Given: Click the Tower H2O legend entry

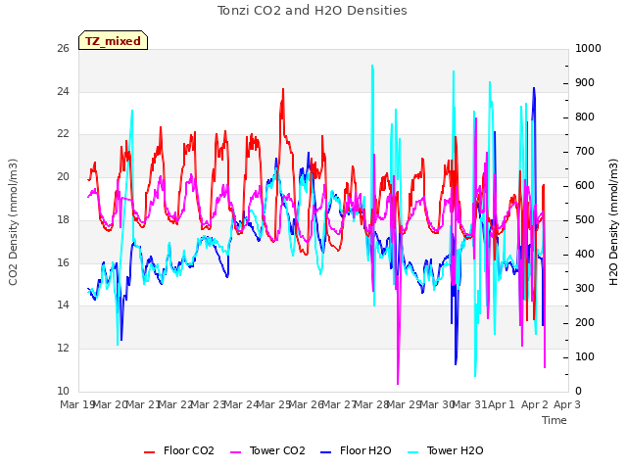Looking at the screenshot, I should 446,450.
